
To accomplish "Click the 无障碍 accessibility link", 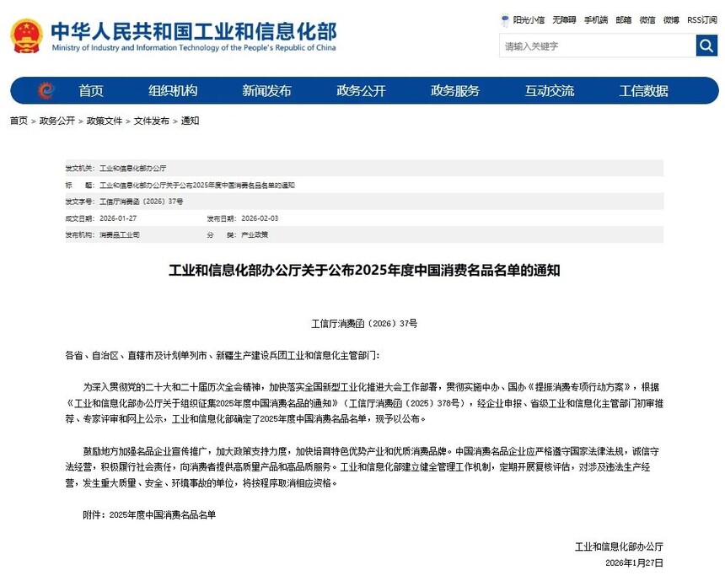I will pyautogui.click(x=564, y=20).
